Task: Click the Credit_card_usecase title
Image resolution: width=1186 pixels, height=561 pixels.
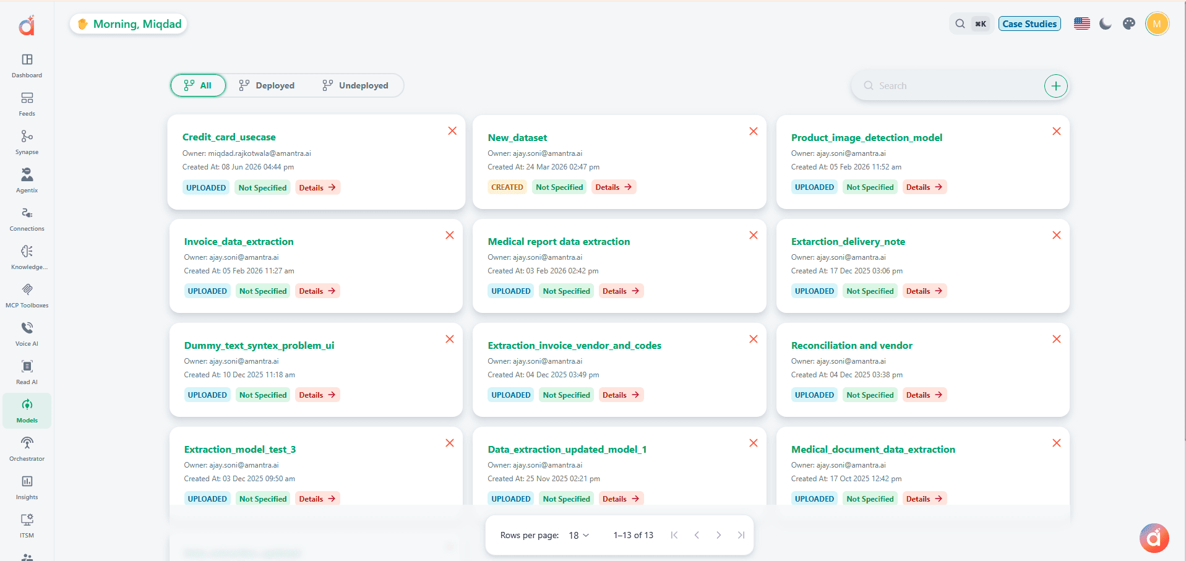Action: [x=229, y=137]
